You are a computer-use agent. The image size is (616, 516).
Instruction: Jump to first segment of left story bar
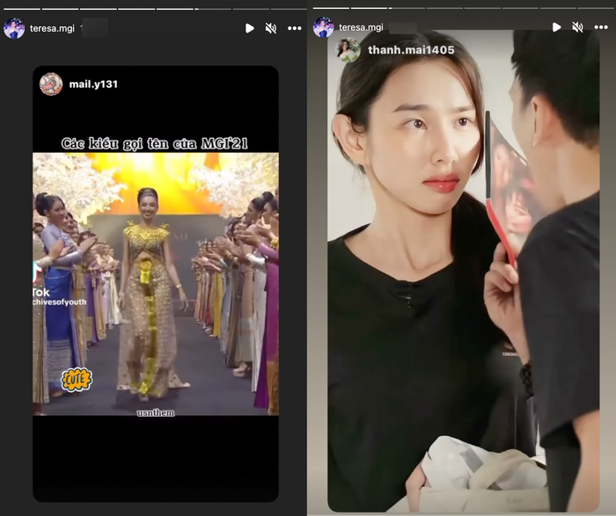tap(21, 9)
